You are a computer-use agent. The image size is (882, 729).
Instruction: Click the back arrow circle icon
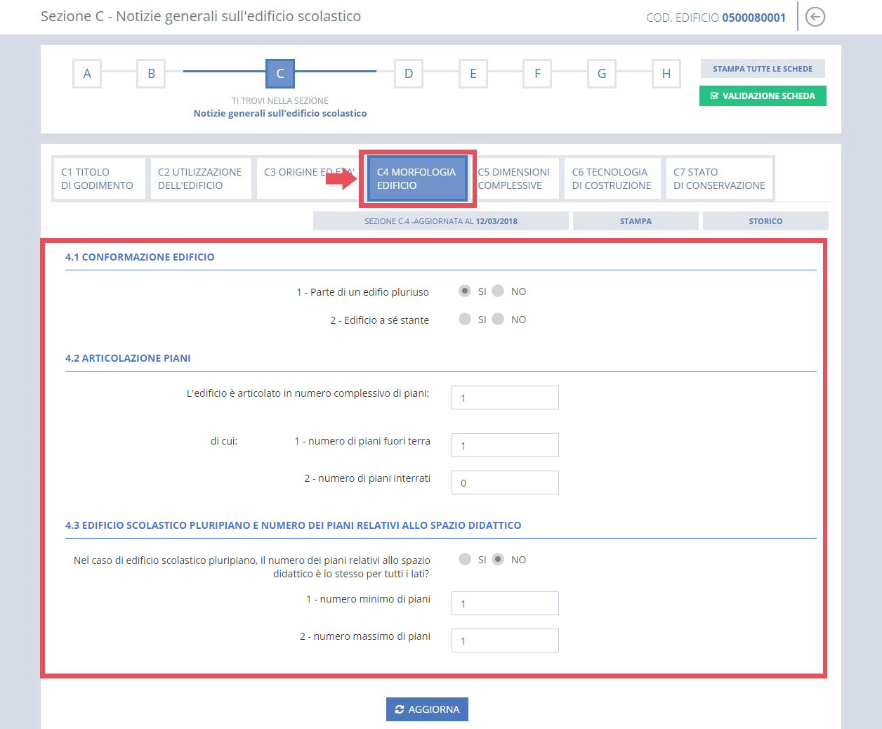pos(815,17)
